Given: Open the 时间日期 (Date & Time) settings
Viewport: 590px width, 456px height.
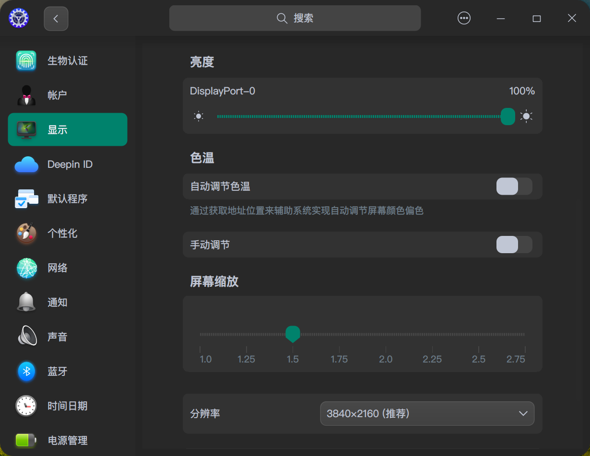Looking at the screenshot, I should pos(67,406).
